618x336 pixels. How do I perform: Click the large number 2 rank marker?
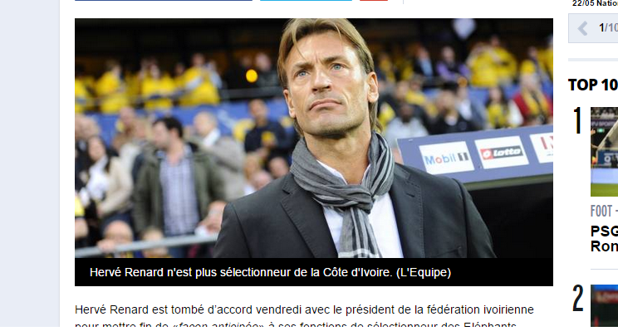pyautogui.click(x=578, y=298)
